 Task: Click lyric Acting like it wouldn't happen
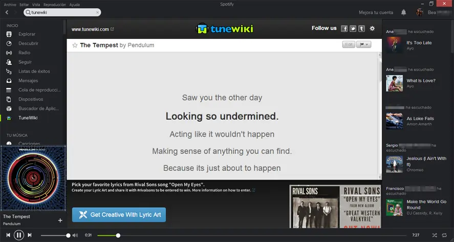tap(222, 135)
